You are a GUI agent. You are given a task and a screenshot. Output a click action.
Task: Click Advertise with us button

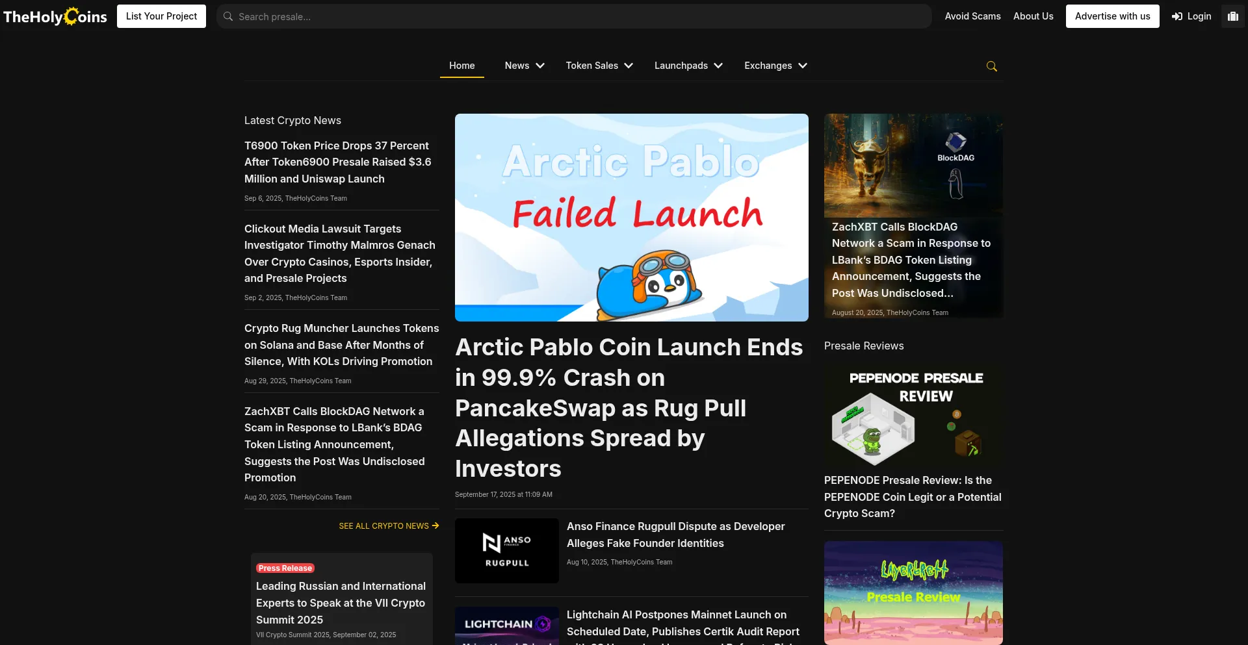tap(1112, 16)
